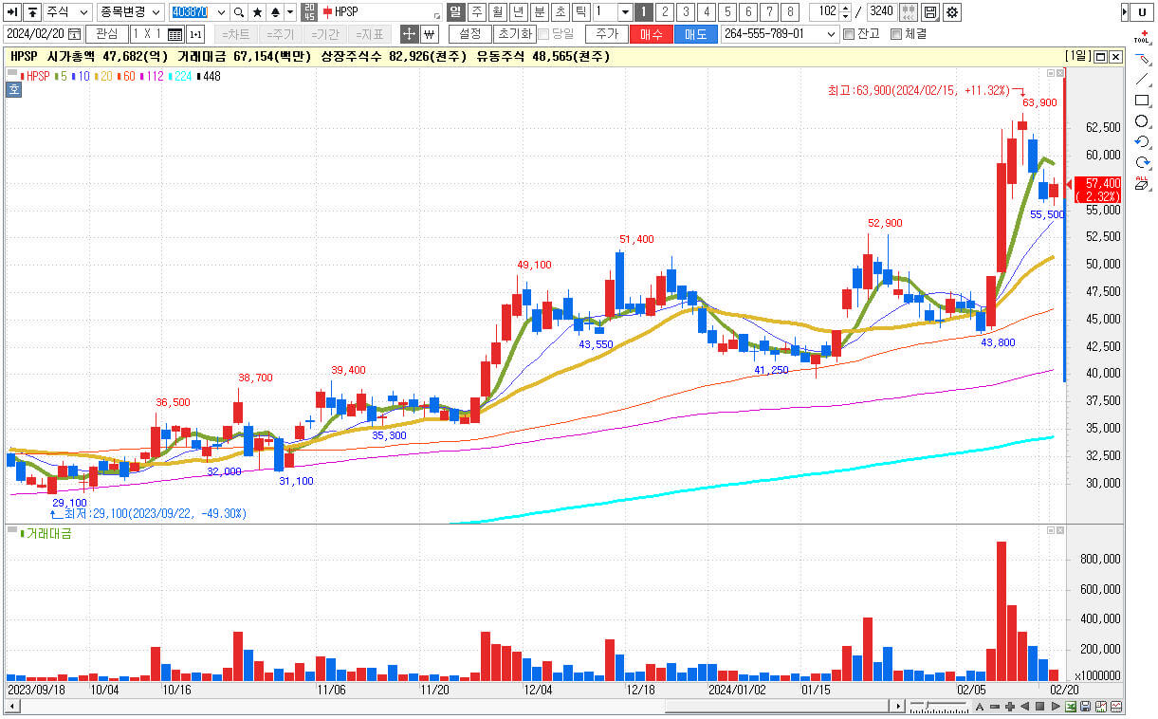Click the letter A text size icon
Screen dimensions: 1158x719
point(979,707)
